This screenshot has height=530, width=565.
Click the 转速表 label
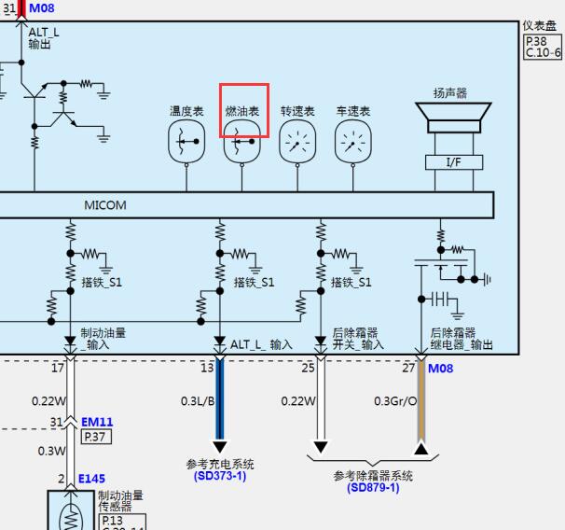[x=297, y=111]
